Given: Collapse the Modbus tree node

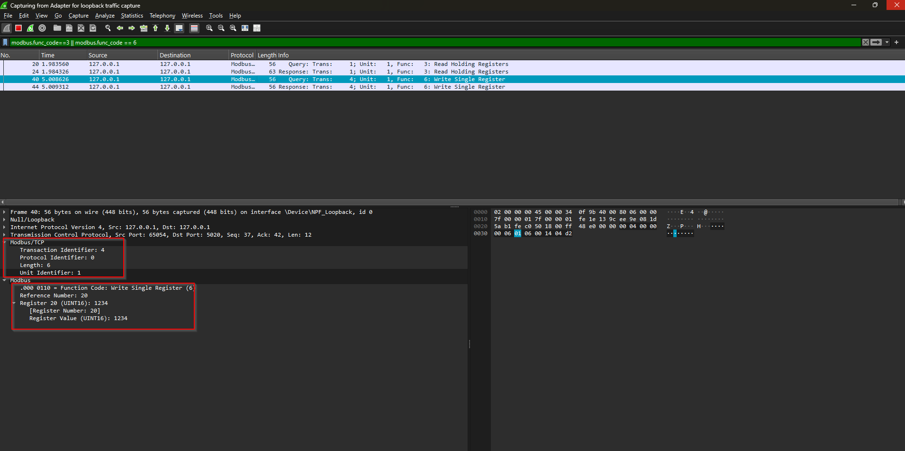Looking at the screenshot, I should (x=4, y=280).
